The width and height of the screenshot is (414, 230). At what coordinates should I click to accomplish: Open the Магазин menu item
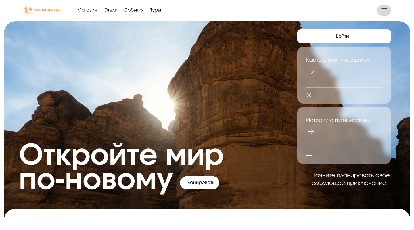(x=87, y=10)
